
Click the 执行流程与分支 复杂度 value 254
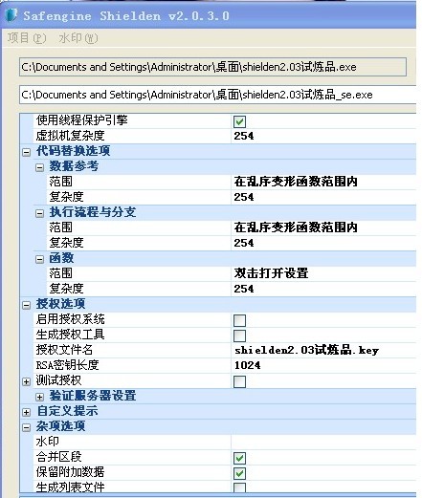pyautogui.click(x=244, y=243)
